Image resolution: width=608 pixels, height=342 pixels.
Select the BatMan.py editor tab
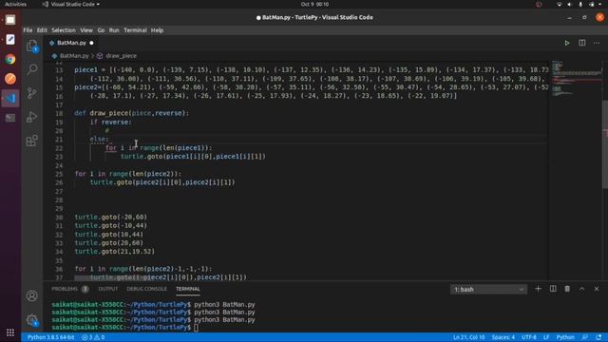[x=71, y=43]
